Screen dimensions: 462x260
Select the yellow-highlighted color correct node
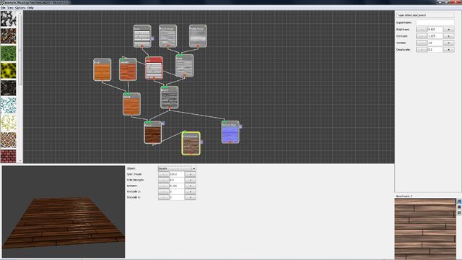[191, 144]
